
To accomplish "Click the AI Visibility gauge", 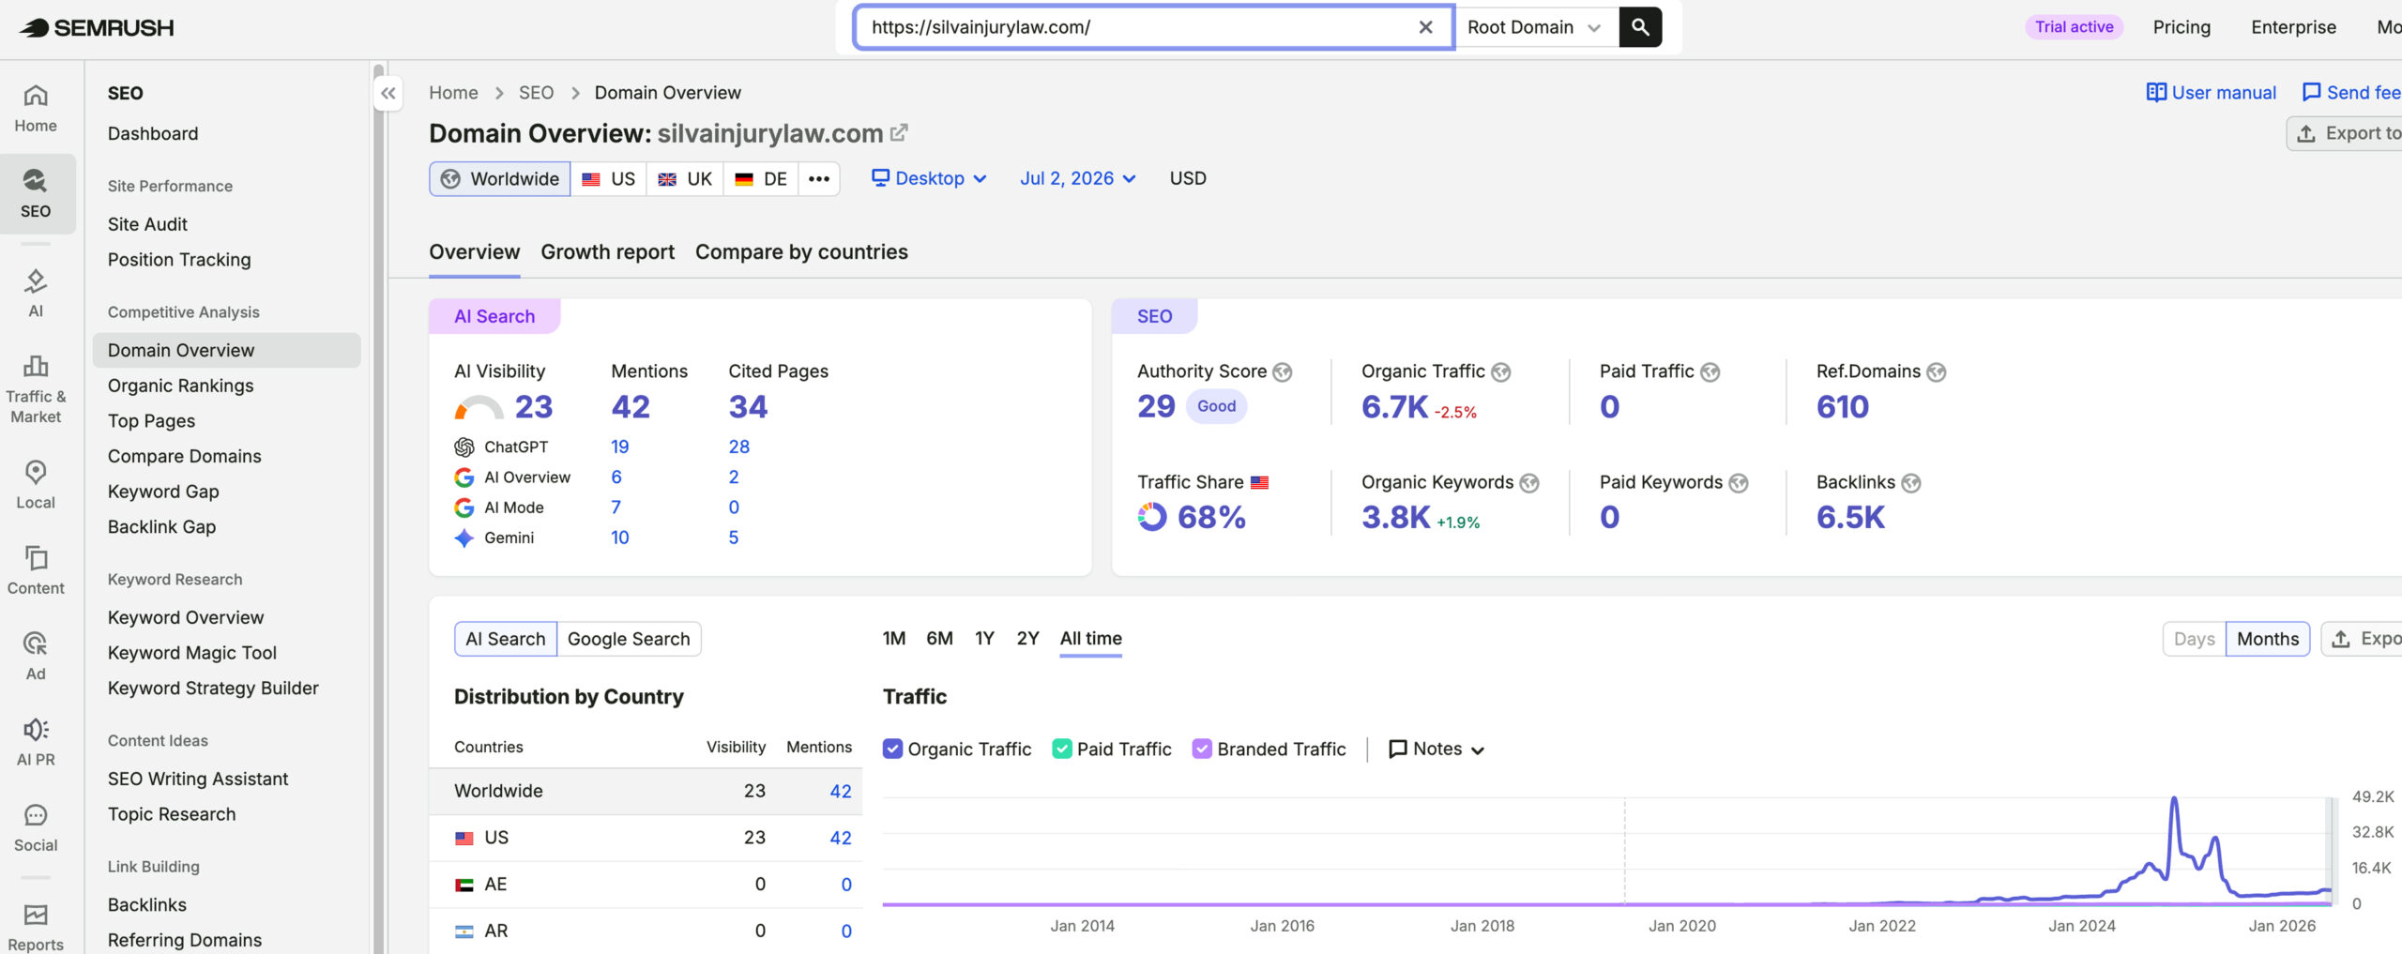I will (479, 408).
